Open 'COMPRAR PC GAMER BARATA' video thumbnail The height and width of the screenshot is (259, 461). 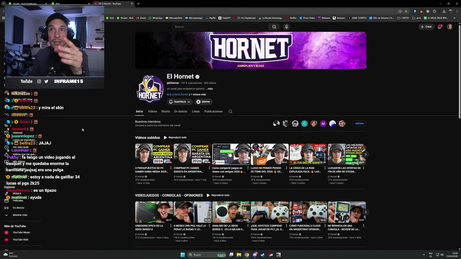193,154
